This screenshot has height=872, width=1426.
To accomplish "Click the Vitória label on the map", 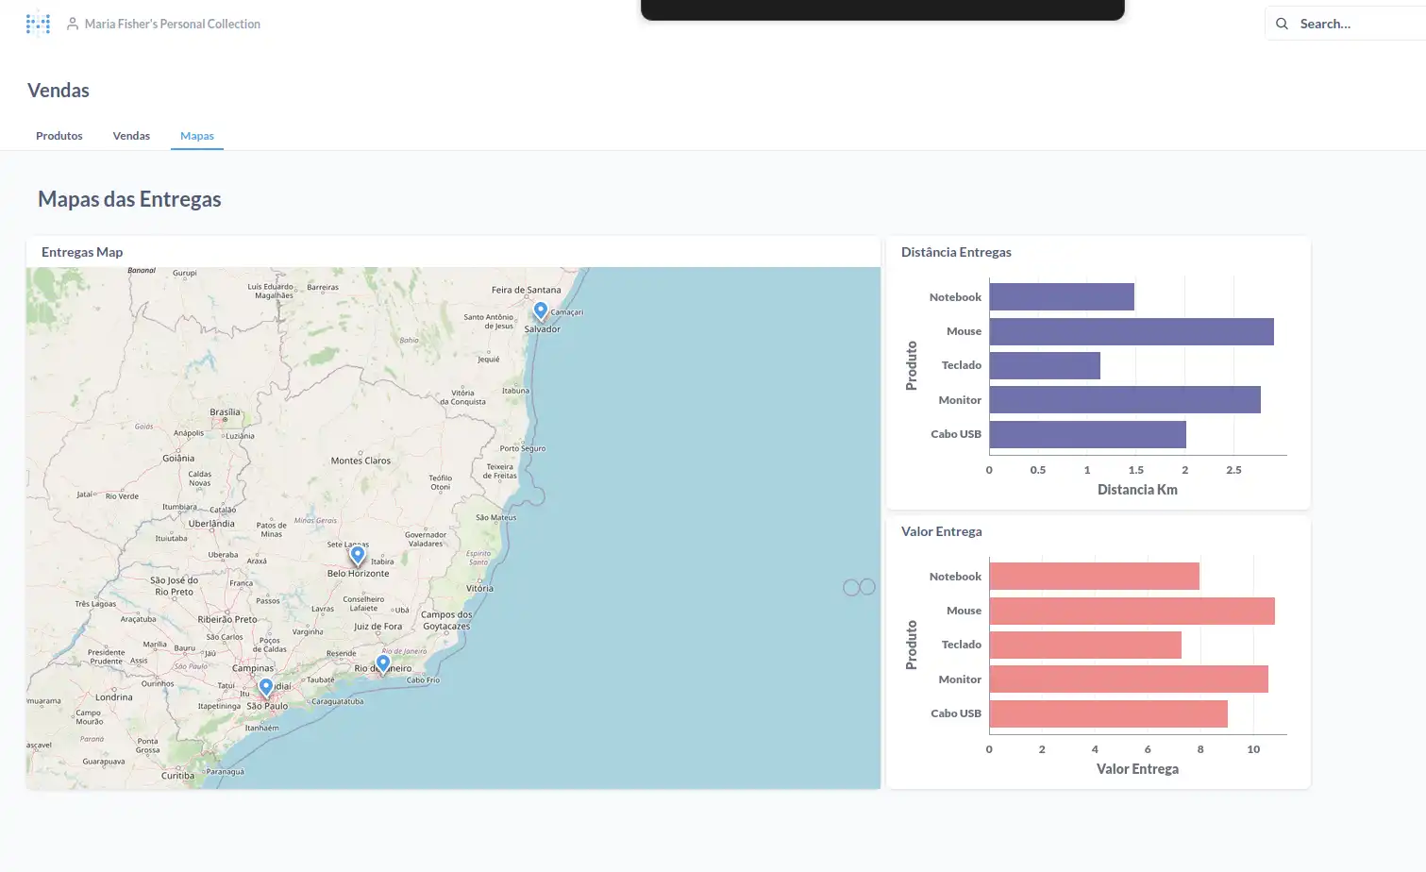I will click(479, 588).
